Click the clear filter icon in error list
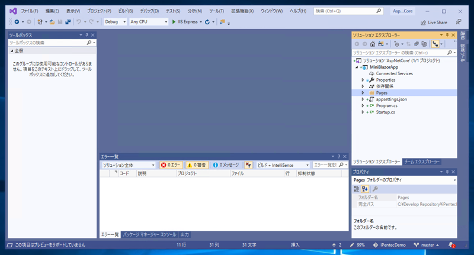The image size is (474, 255). 248,165
